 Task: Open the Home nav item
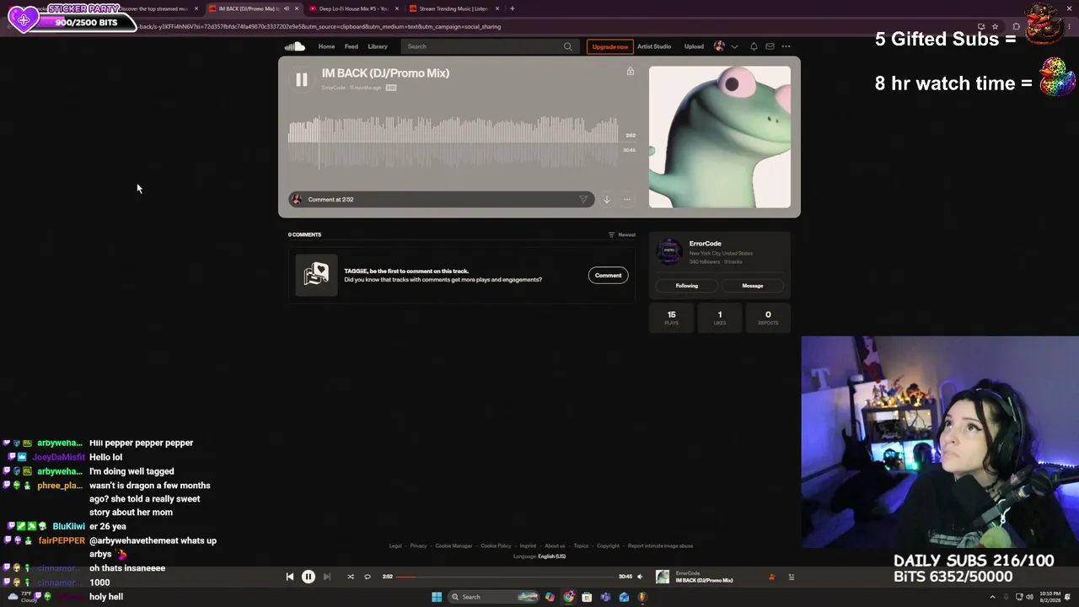coord(326,46)
